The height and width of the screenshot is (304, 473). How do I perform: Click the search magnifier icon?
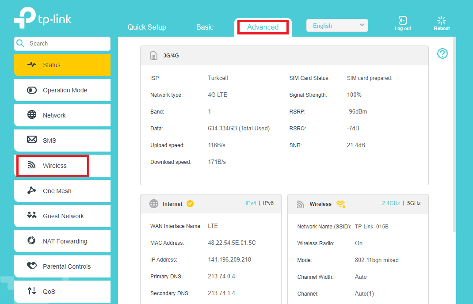(x=20, y=43)
